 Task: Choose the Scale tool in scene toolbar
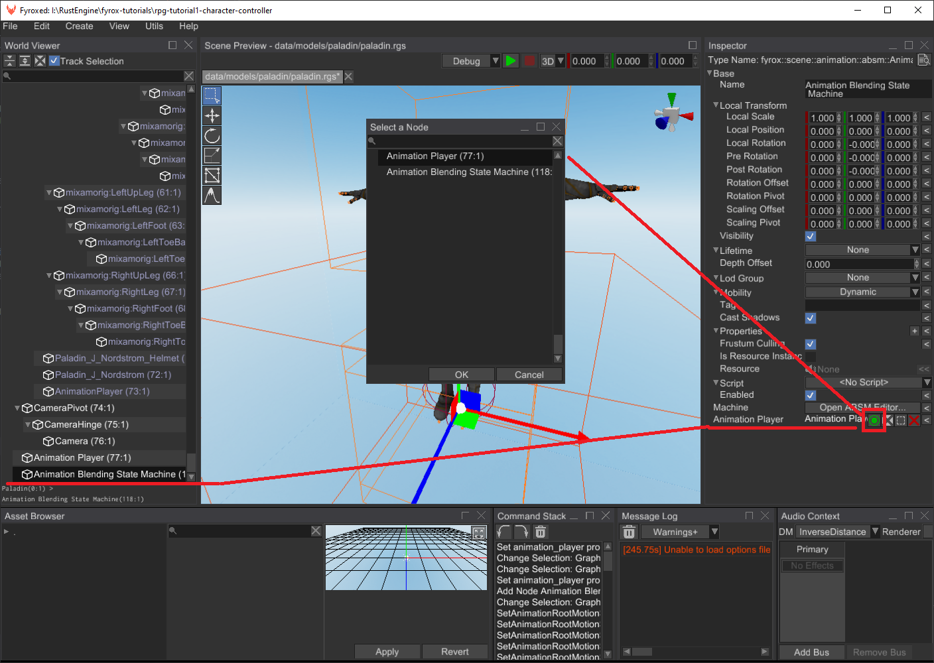pyautogui.click(x=212, y=155)
